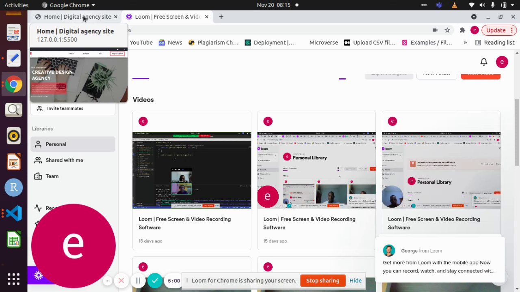Open the George from Loom chat message

pos(440,260)
